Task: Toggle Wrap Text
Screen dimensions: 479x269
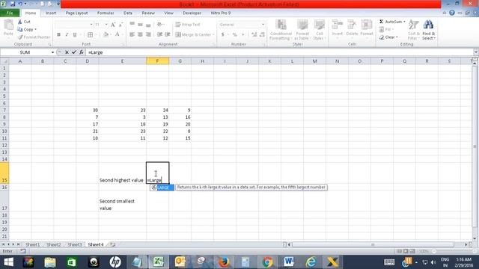Action: 188,25
